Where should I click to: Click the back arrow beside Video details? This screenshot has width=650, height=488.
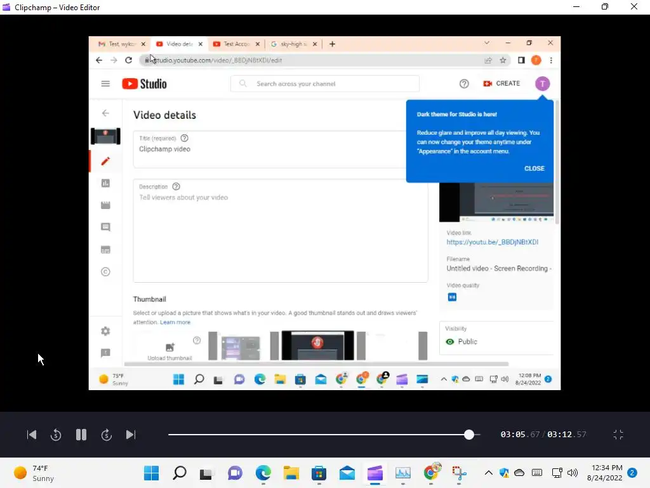106,113
